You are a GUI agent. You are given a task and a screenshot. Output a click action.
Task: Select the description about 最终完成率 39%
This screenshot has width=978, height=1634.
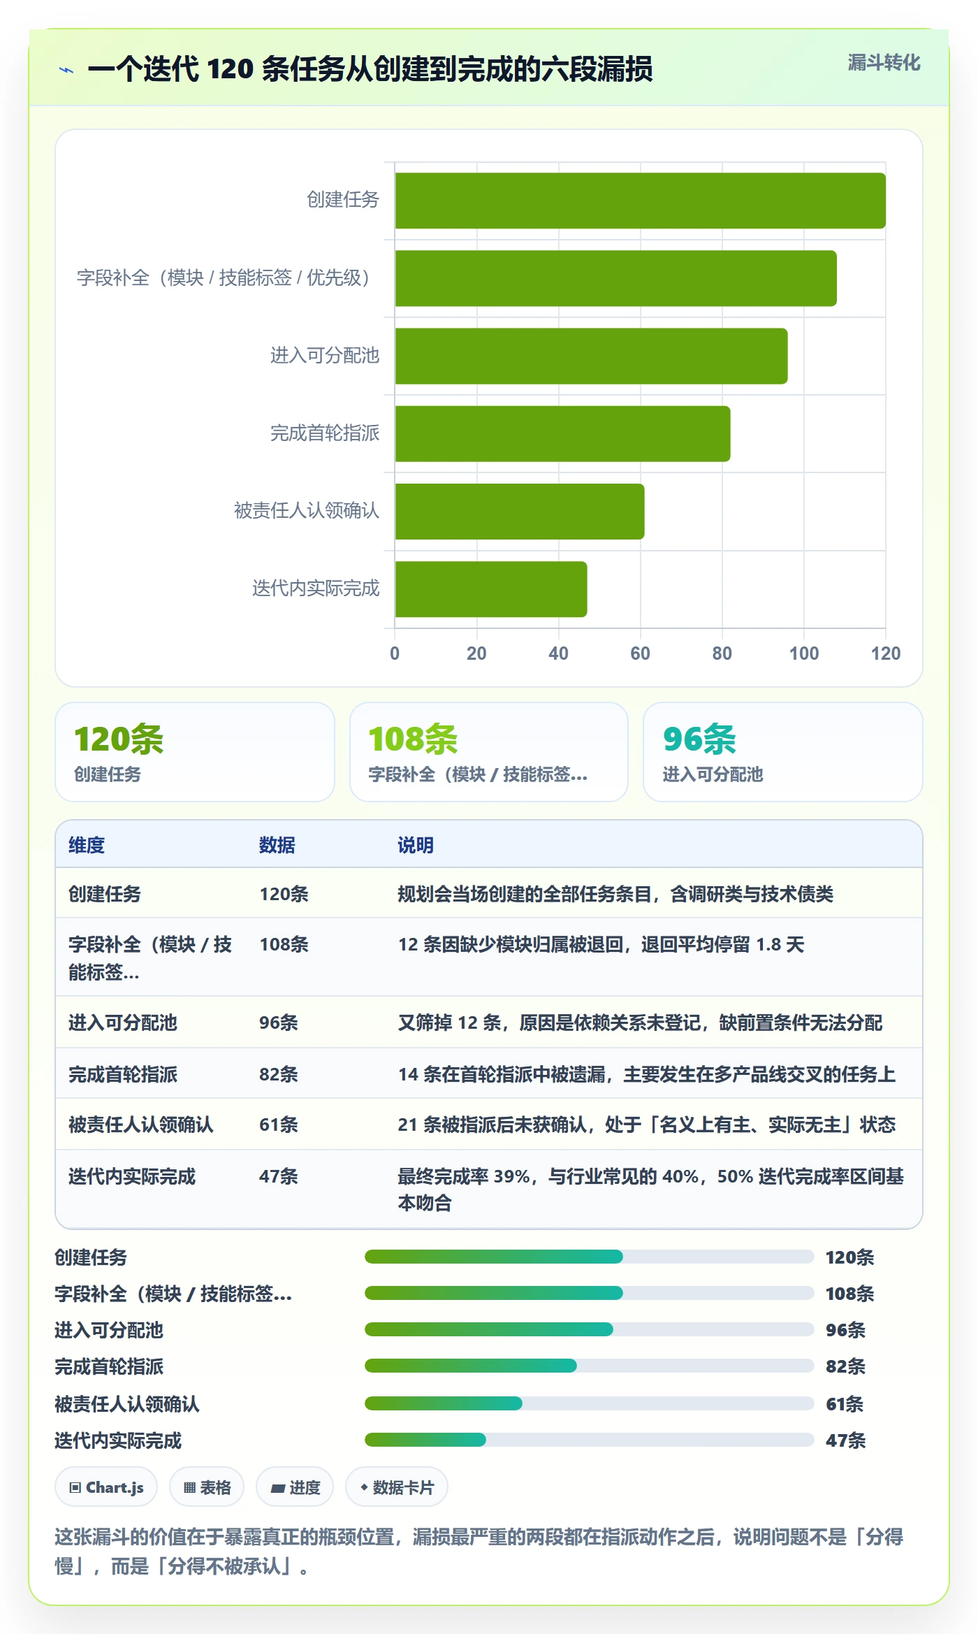(651, 1190)
